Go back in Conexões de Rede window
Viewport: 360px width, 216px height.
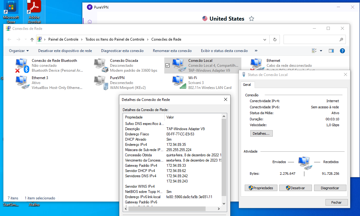click(10, 39)
